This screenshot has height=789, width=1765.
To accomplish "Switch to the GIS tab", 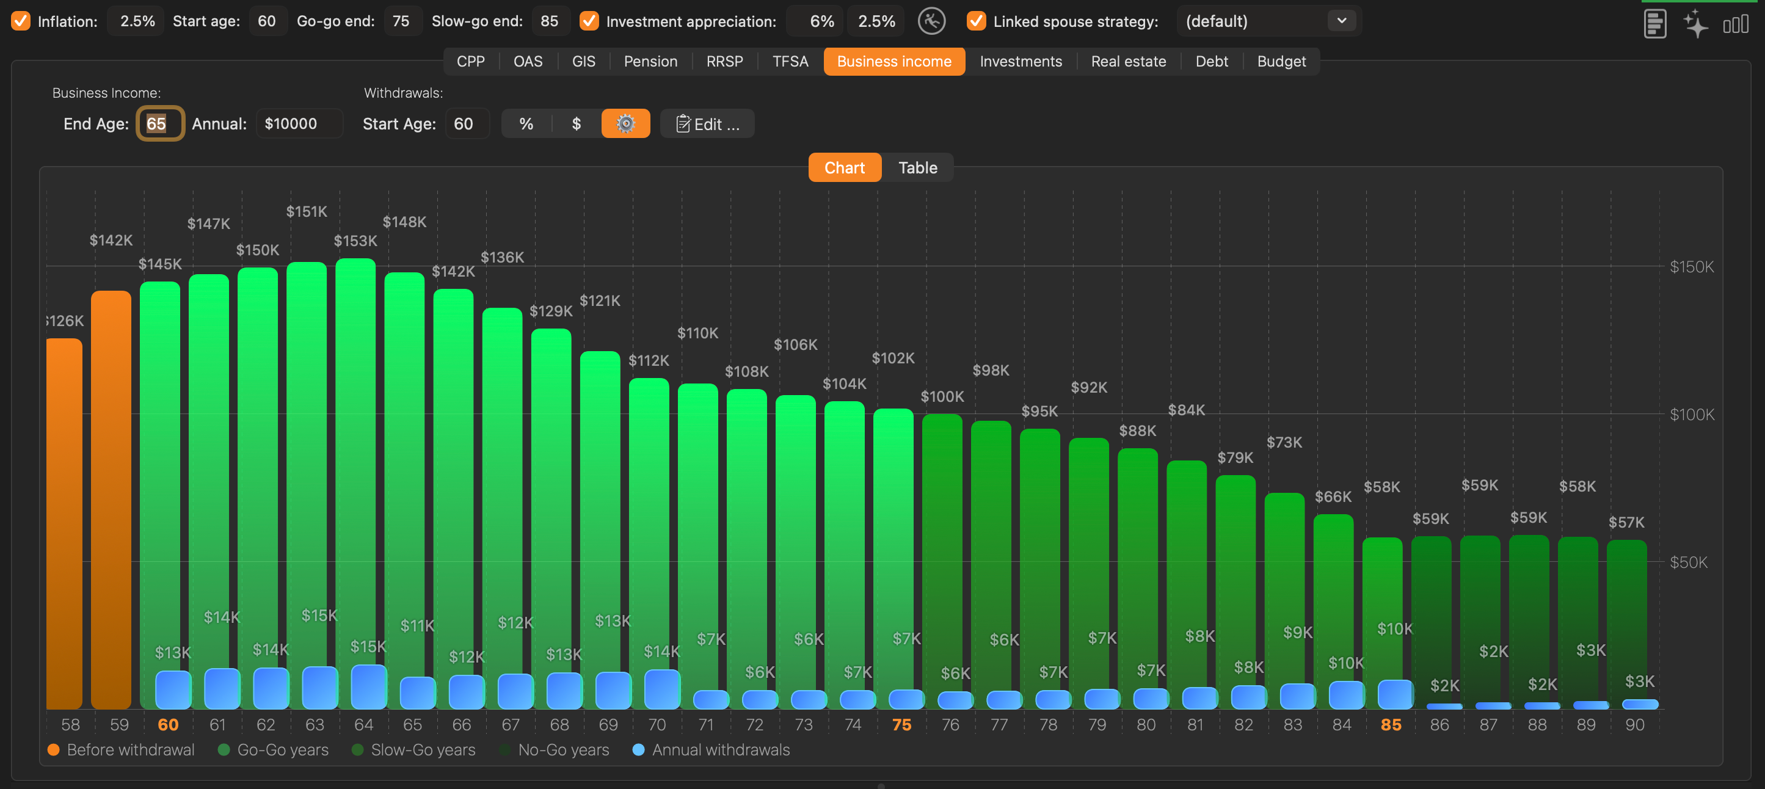I will click(x=584, y=62).
